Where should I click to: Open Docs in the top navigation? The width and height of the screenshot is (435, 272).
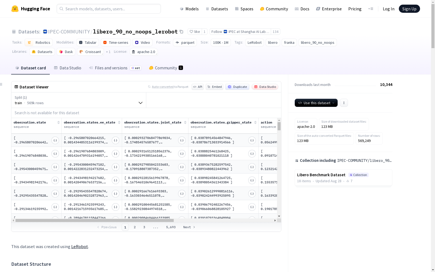(x=302, y=9)
